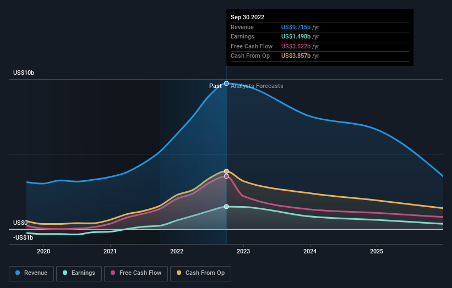Click the -US$1b y-axis label
The width and height of the screenshot is (452, 288).
[23, 237]
